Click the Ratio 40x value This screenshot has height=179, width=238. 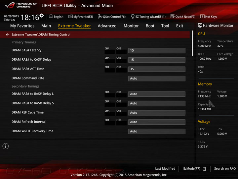[x=200, y=71]
